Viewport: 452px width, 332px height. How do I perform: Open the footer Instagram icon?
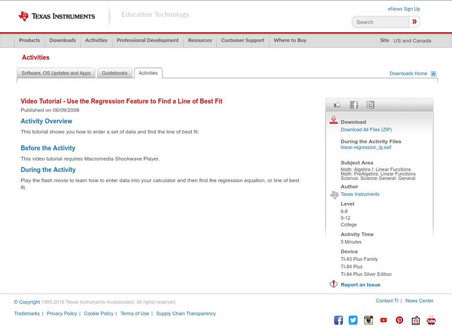[x=368, y=320]
